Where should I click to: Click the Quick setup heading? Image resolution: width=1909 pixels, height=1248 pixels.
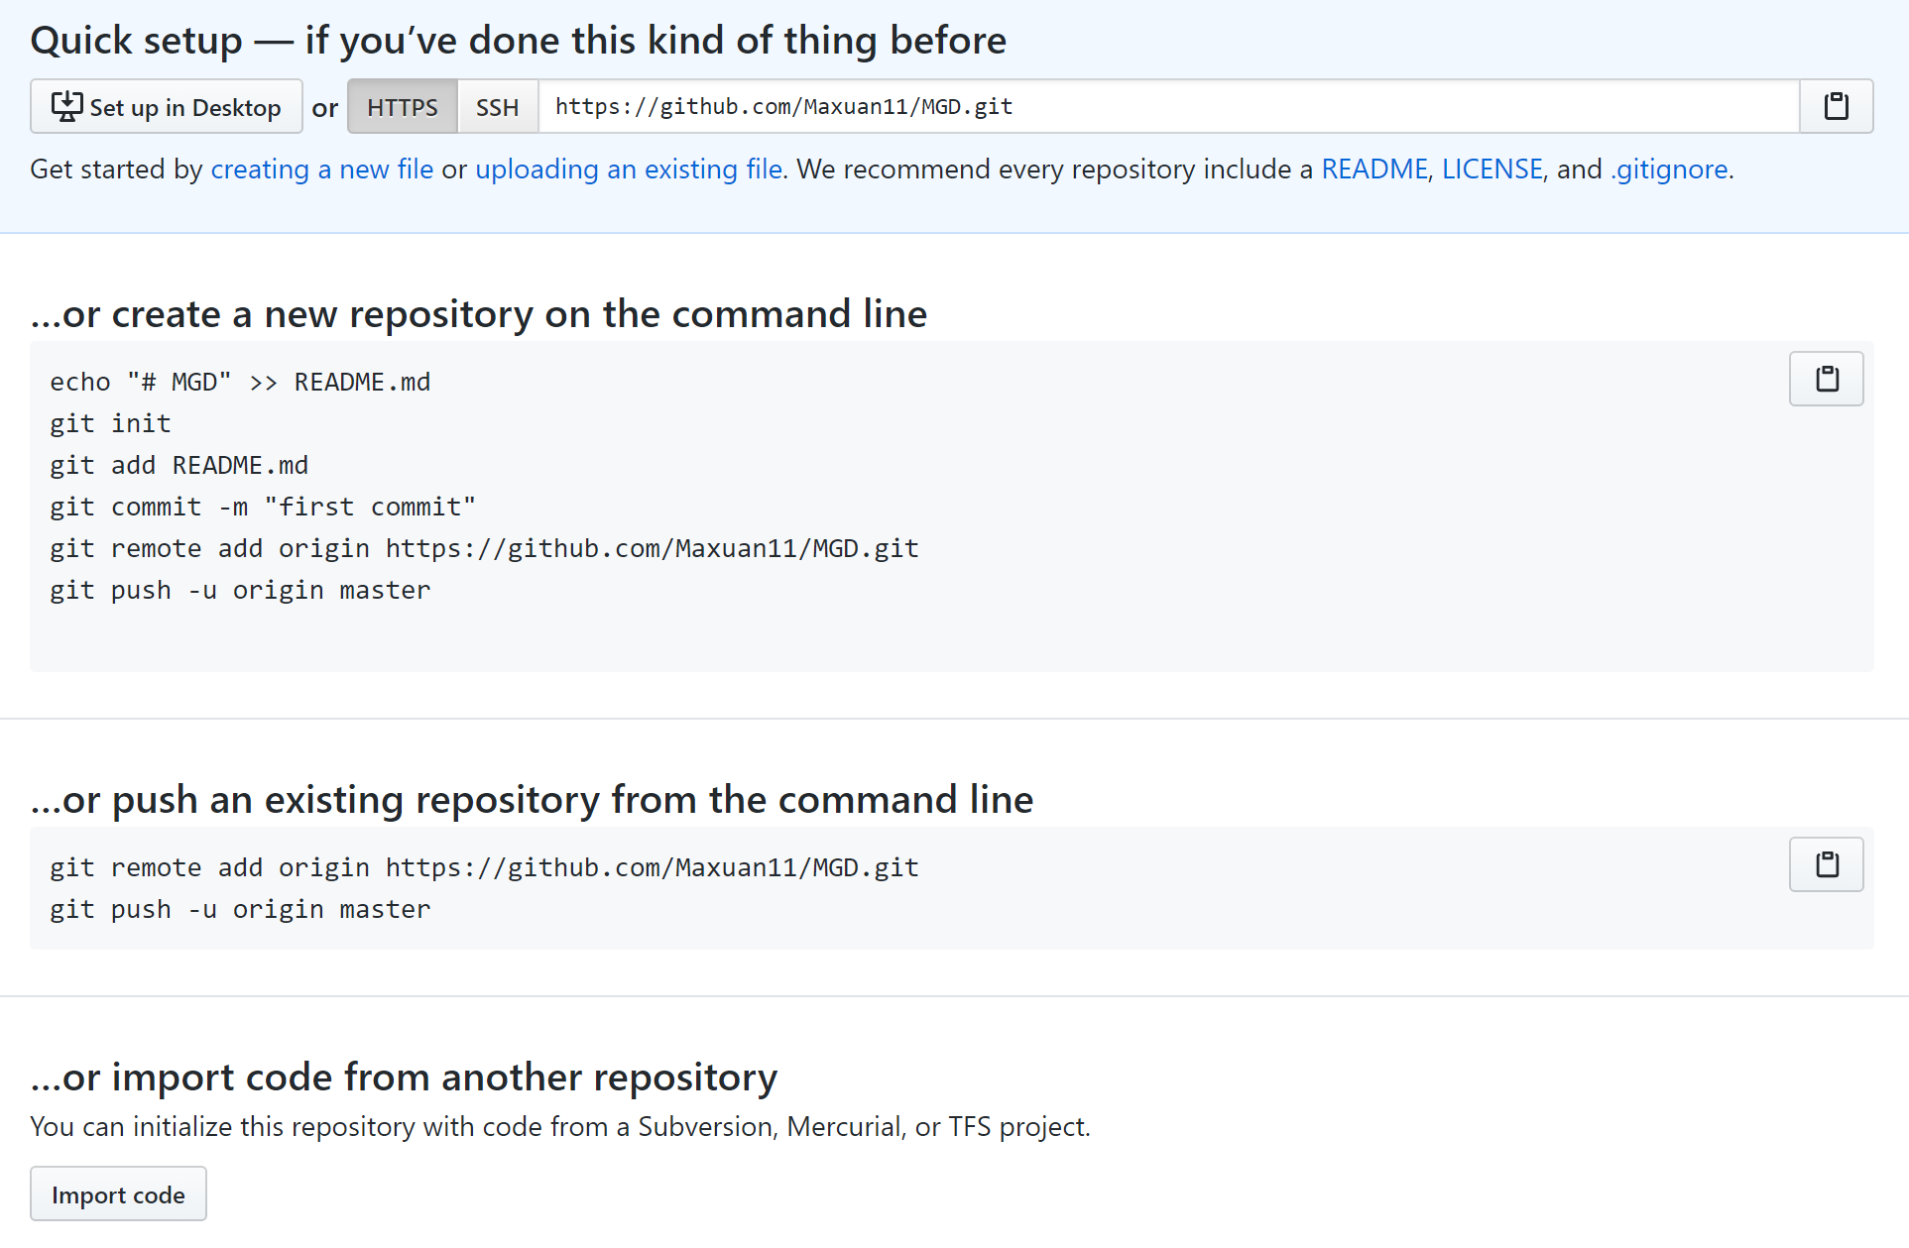point(518,41)
